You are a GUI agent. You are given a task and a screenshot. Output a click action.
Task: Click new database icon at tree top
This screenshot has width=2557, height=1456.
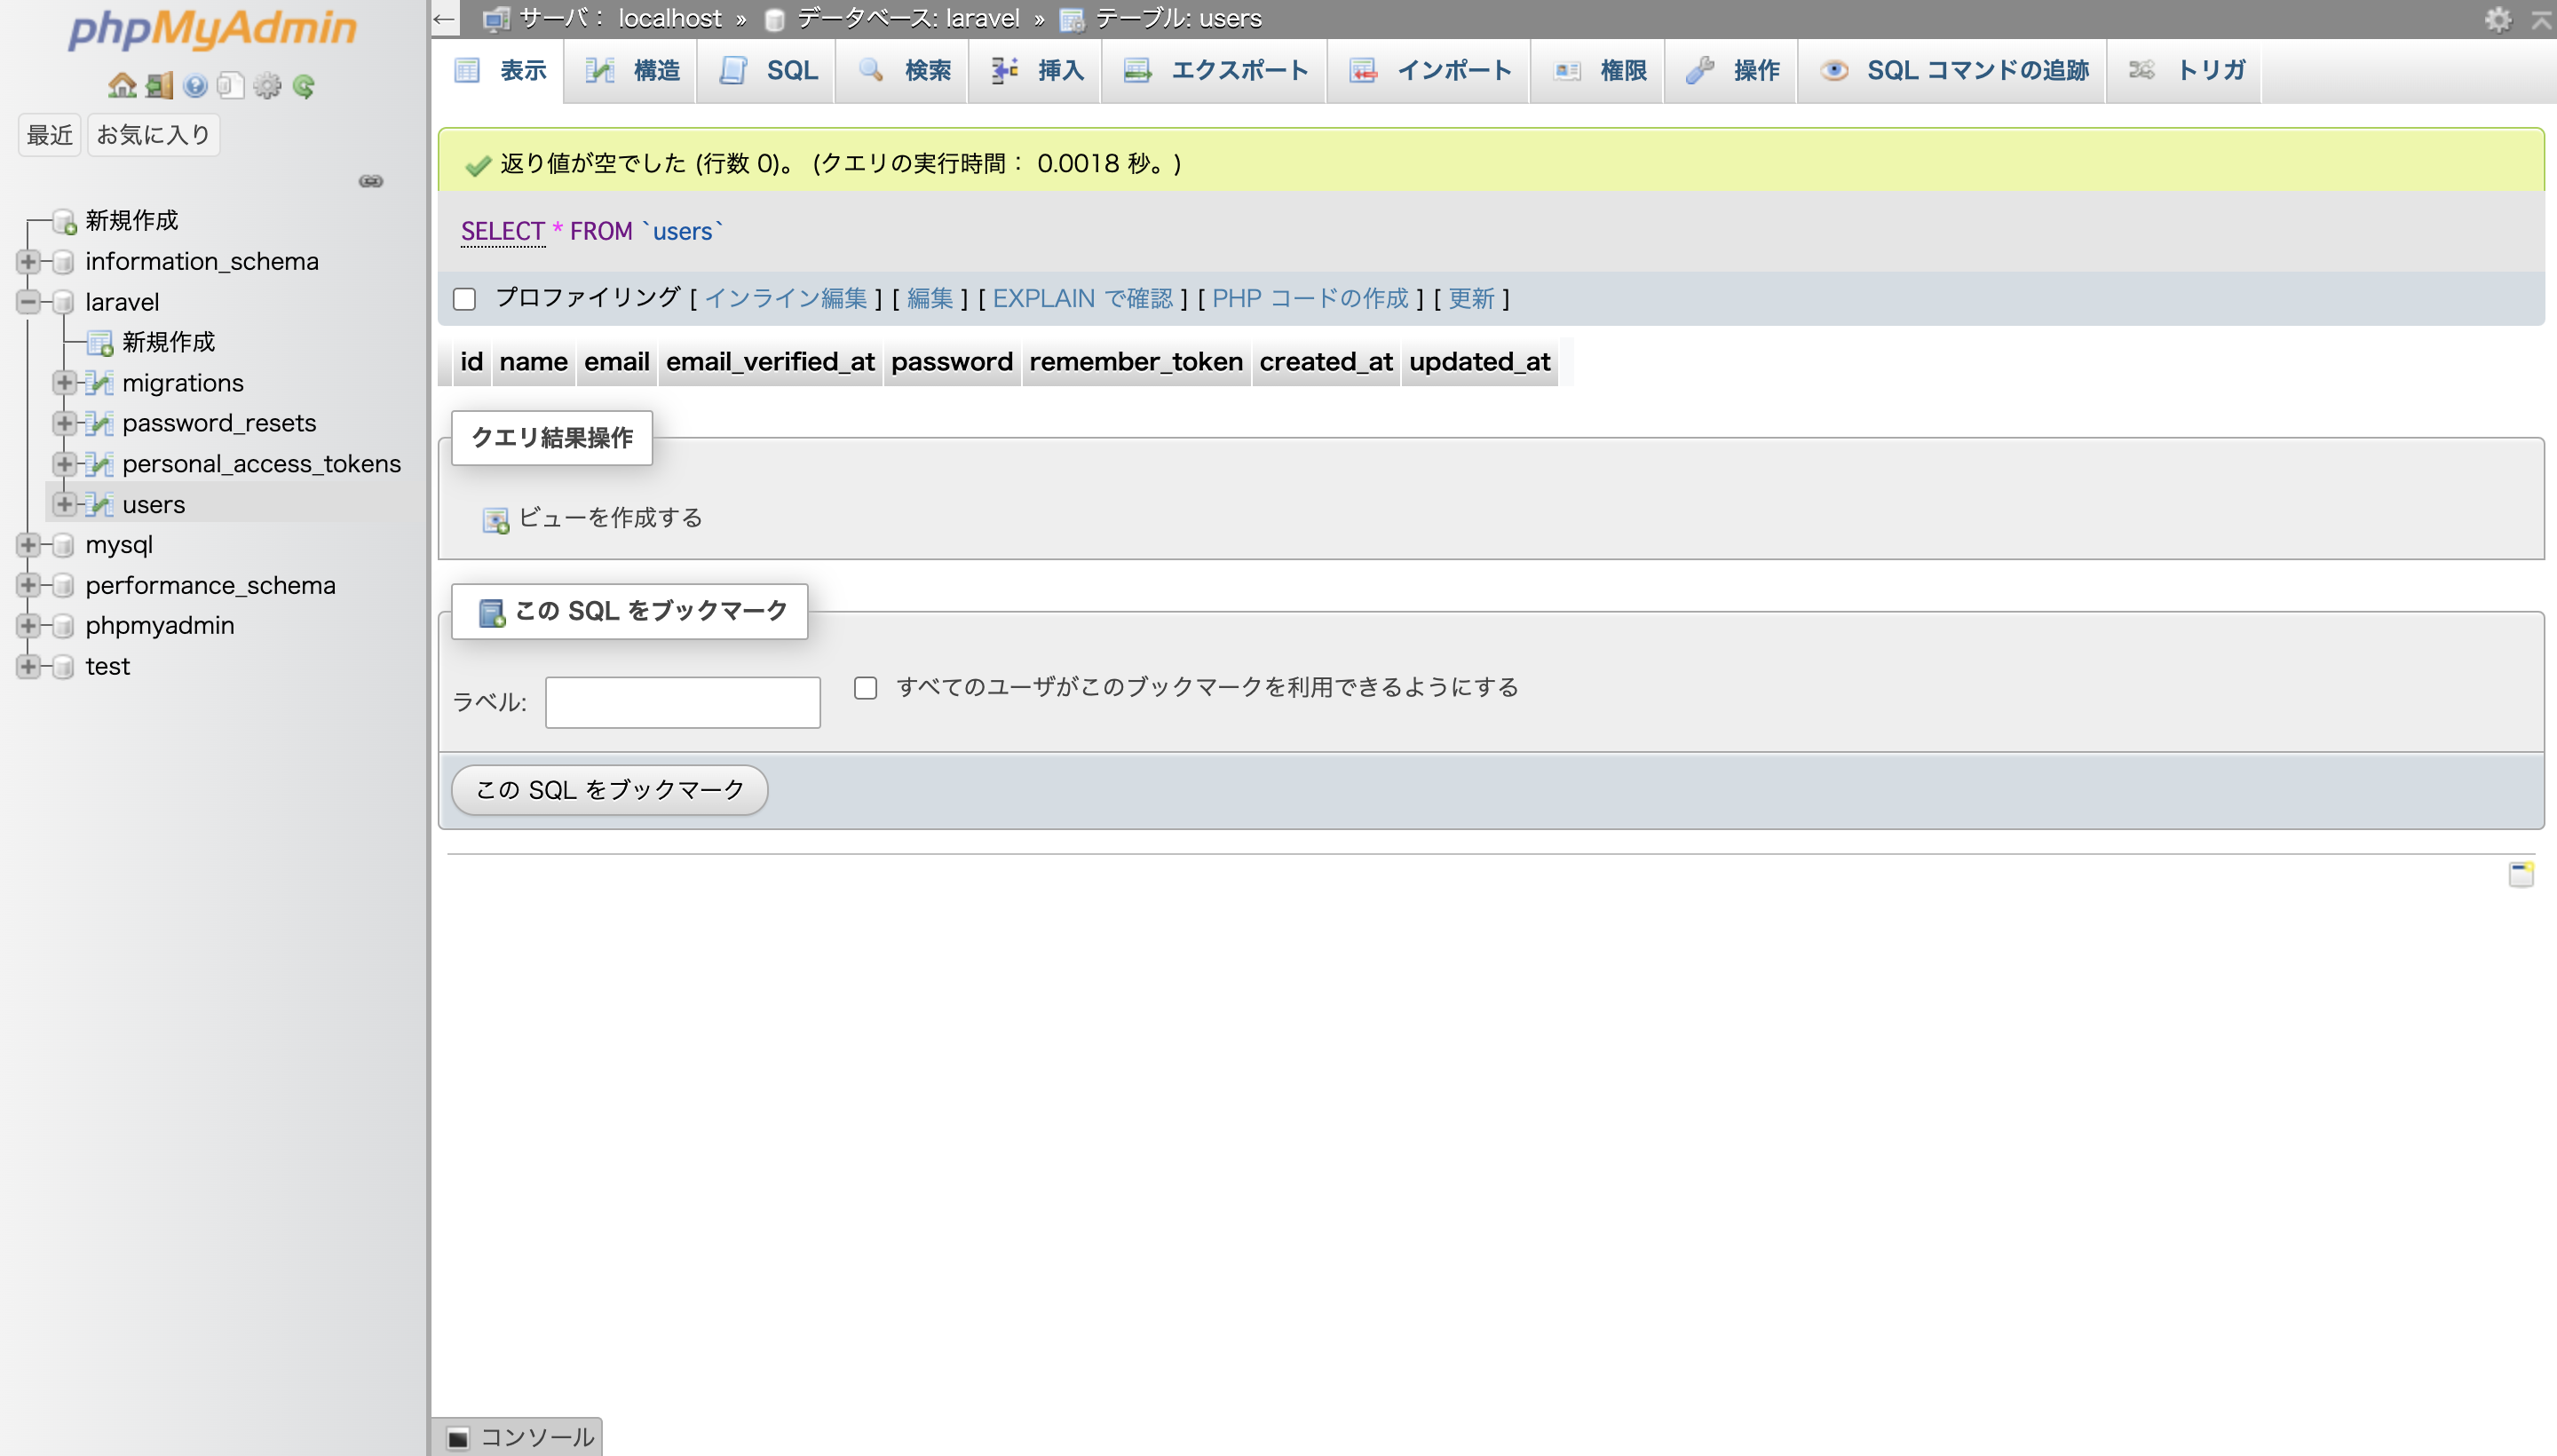(x=64, y=221)
